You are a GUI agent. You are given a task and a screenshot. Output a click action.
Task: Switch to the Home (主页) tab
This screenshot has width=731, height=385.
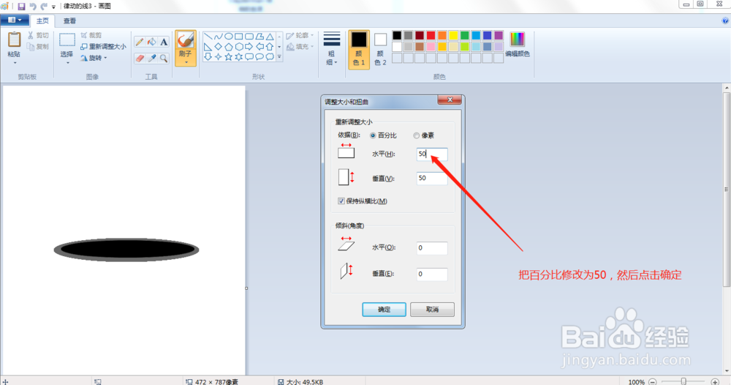42,20
